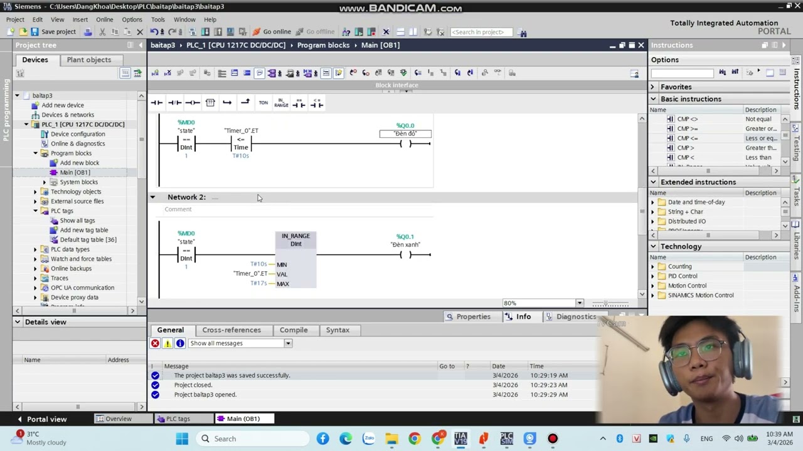Select Add new device in project tree
Screen dimensions: 803x451
62,105
